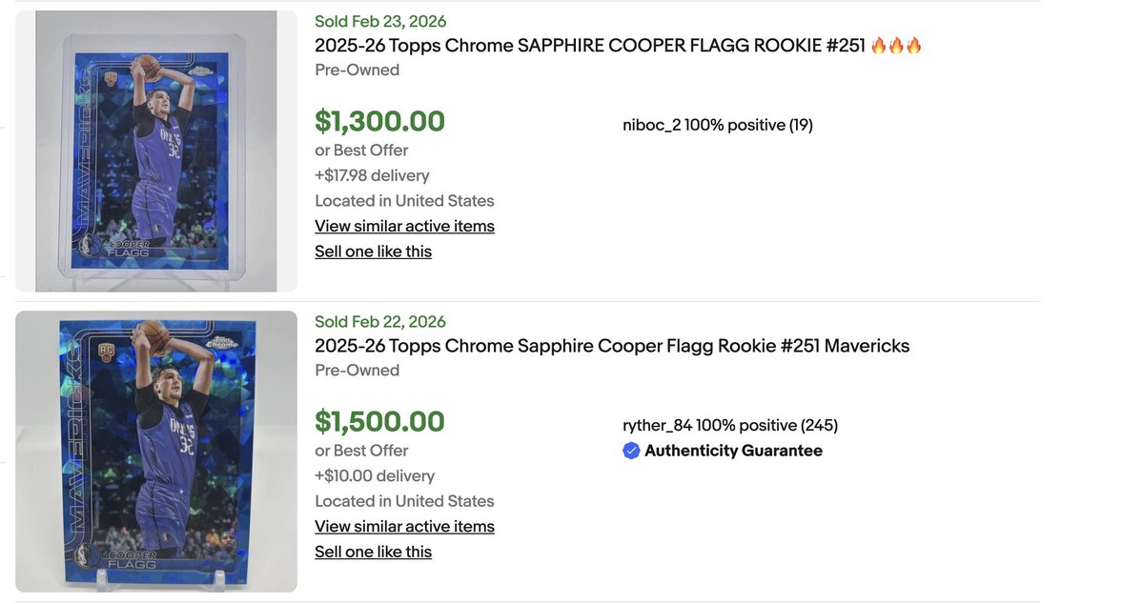
Task: Click the +$10.00 delivery text
Action: click(x=375, y=475)
